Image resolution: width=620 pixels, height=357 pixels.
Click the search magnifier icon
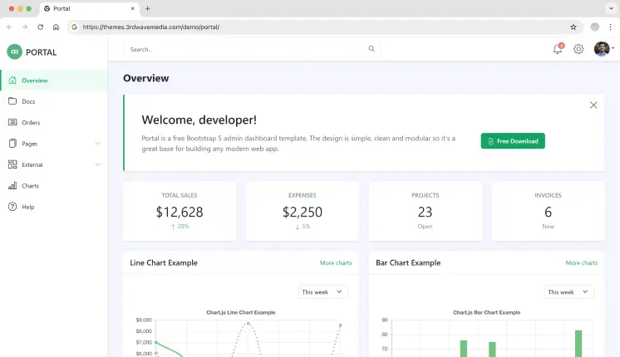(x=372, y=49)
